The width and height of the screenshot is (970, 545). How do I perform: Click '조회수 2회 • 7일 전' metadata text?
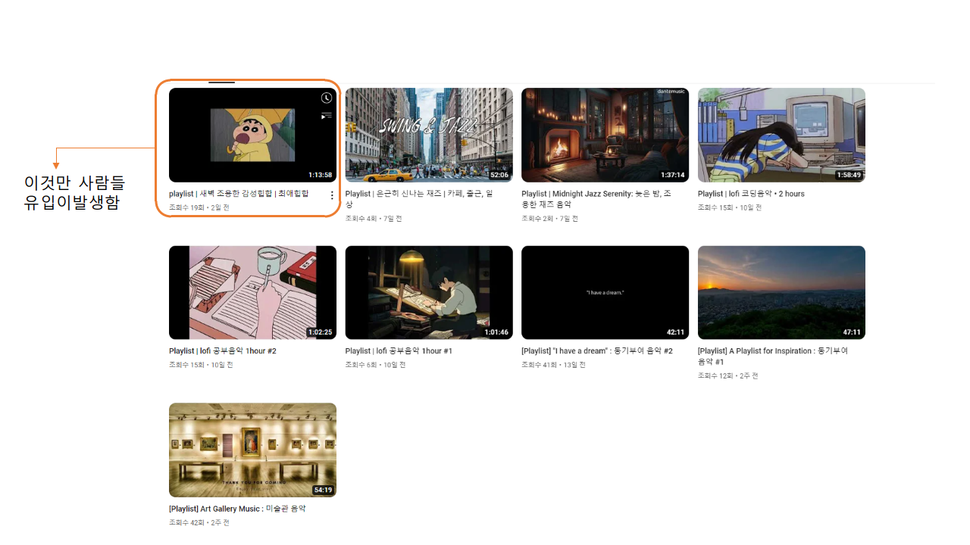tap(550, 219)
